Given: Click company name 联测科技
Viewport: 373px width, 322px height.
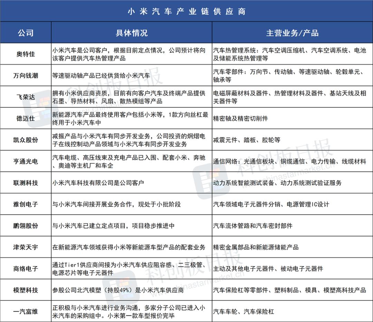Looking at the screenshot, I should pos(26,183).
